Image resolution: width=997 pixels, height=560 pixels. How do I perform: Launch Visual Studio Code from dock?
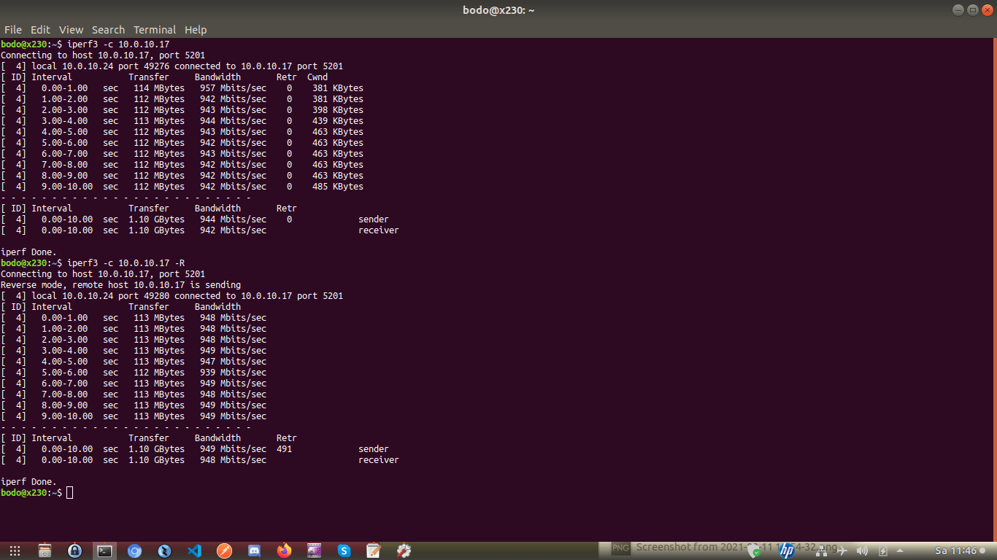(194, 551)
